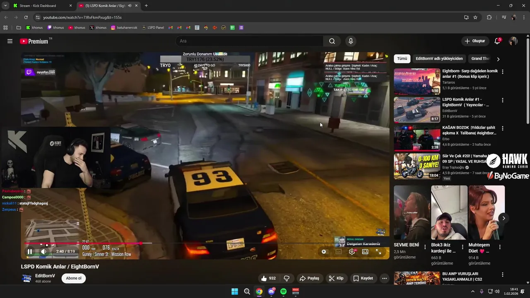Toggle autoplay switch in the player
Image resolution: width=530 pixels, height=298 pixels.
(x=324, y=251)
